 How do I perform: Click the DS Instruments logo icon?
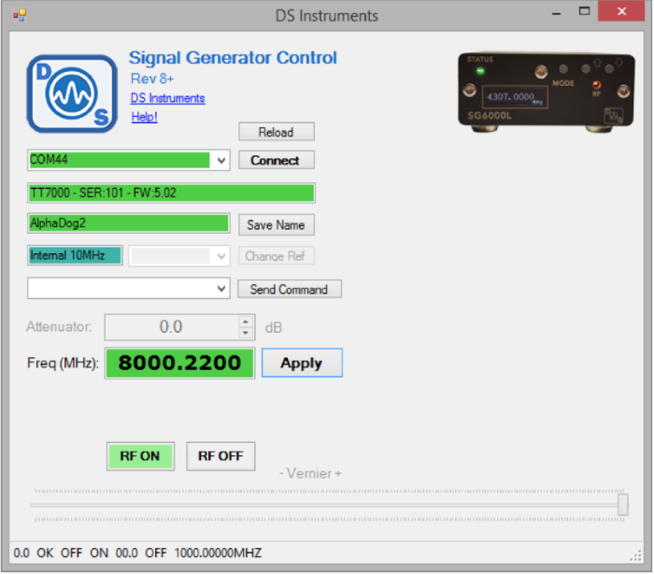tap(73, 91)
